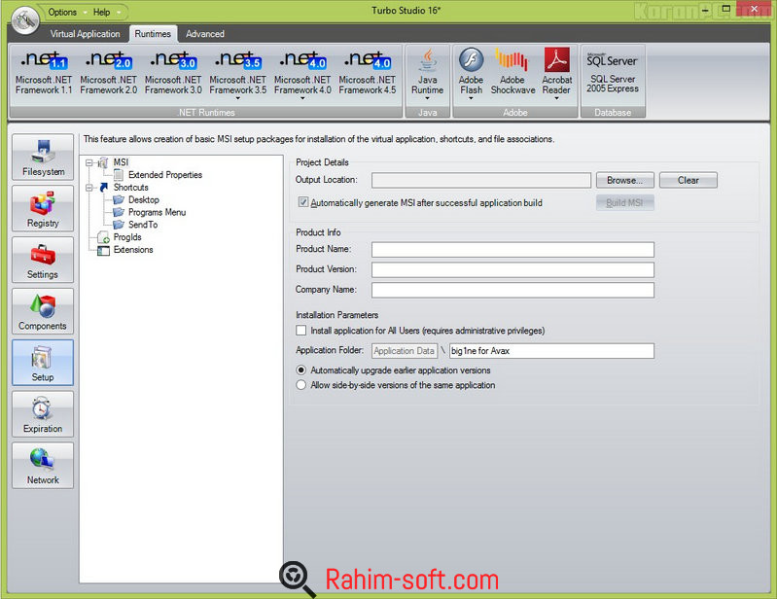Select the Desktop shortcut folder
The width and height of the screenshot is (777, 599).
144,199
